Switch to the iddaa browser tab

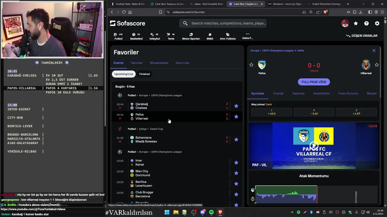point(207,4)
